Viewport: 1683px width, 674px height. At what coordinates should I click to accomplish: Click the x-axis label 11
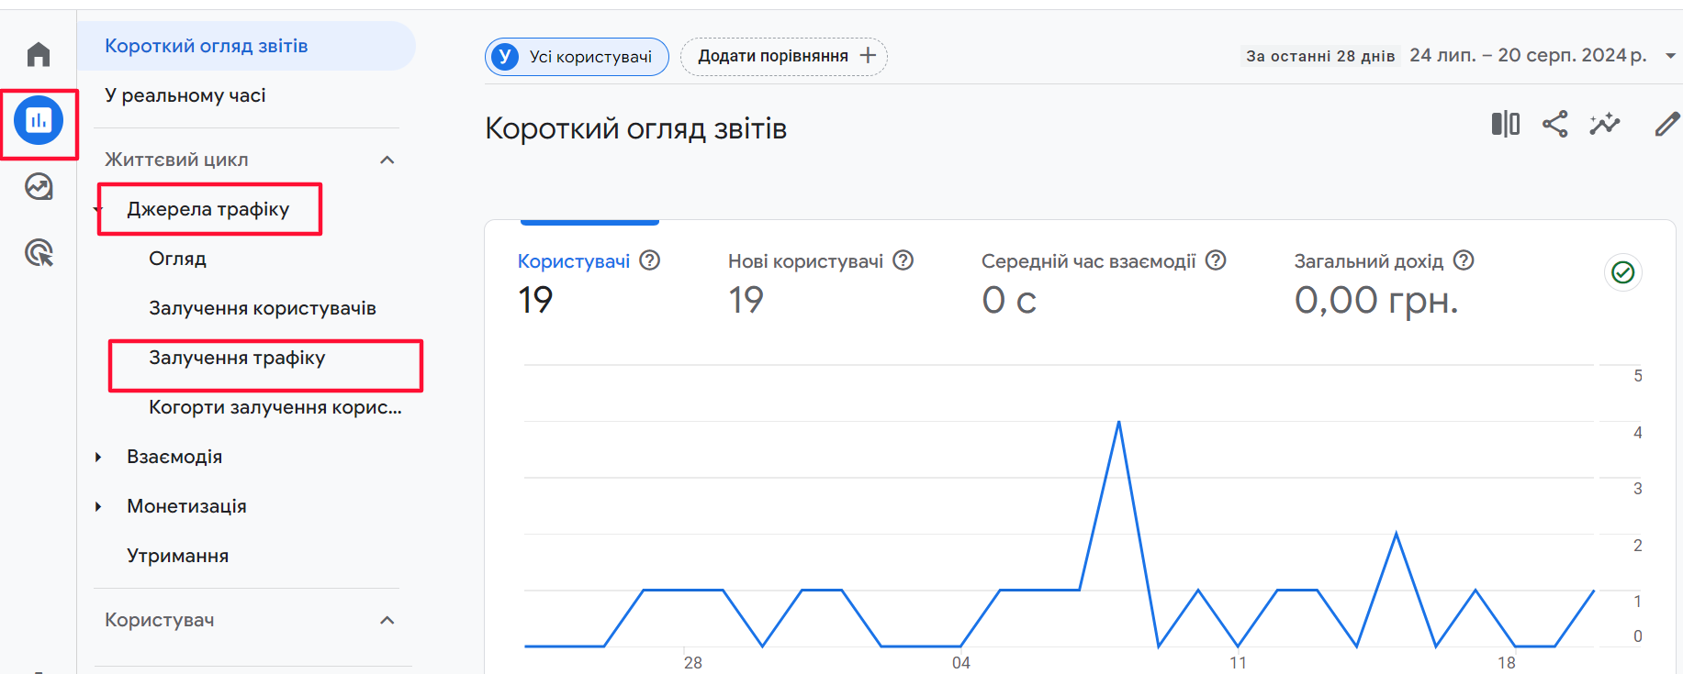1238,662
